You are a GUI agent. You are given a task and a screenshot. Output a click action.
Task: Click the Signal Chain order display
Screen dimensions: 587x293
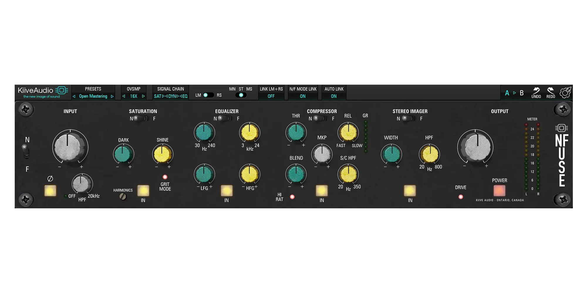coord(171,96)
